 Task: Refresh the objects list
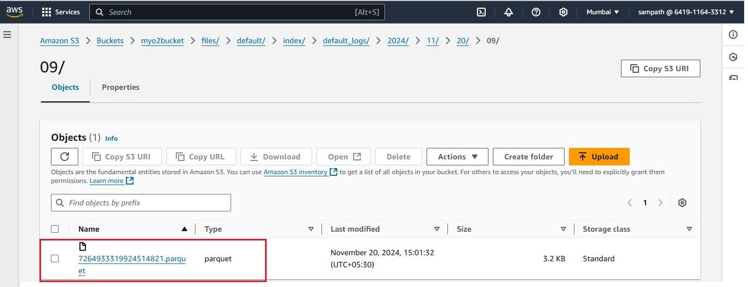click(x=65, y=157)
